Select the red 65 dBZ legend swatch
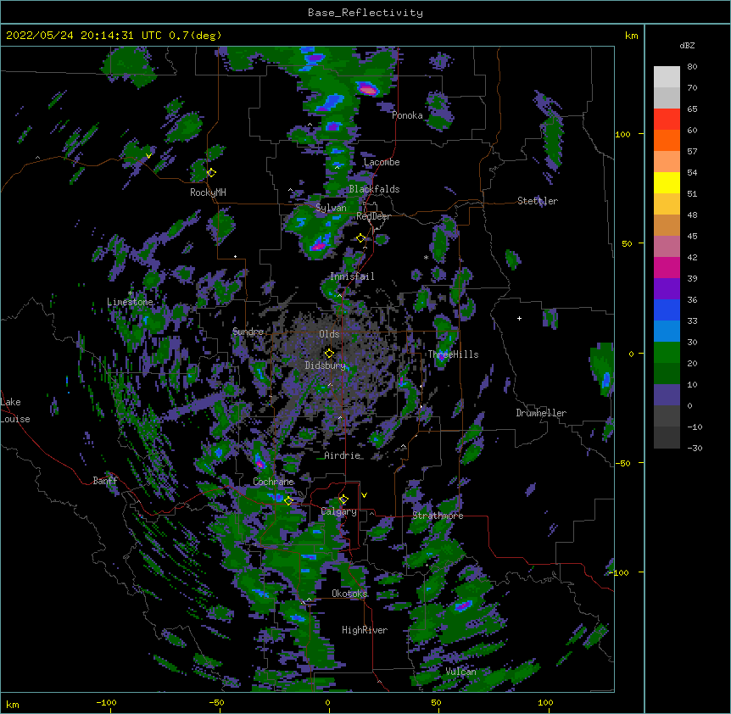731x714 pixels. click(x=667, y=119)
